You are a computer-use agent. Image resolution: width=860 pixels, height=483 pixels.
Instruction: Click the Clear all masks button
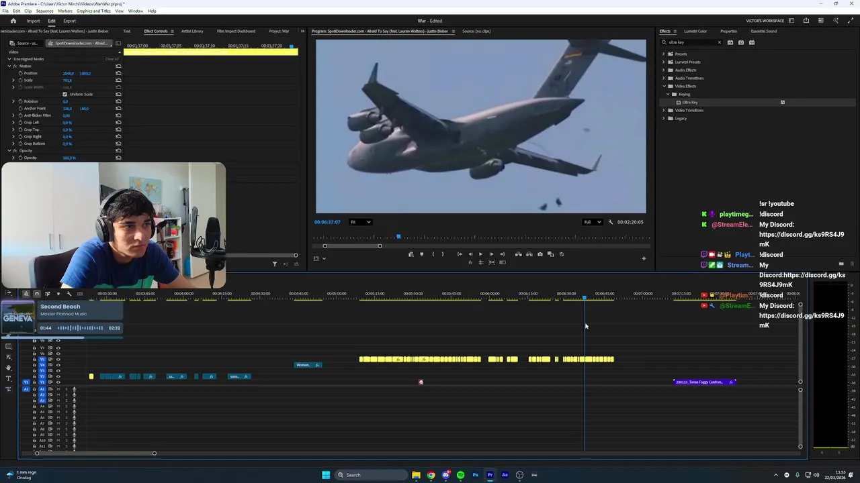click(x=112, y=59)
